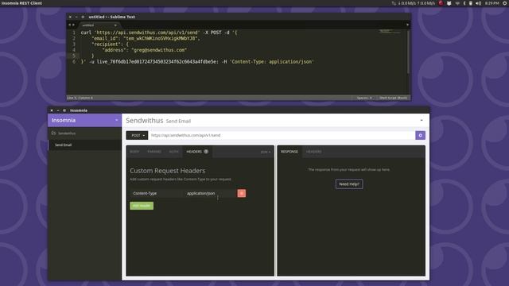Click the network speed indicator in top bar

pos(414,3)
